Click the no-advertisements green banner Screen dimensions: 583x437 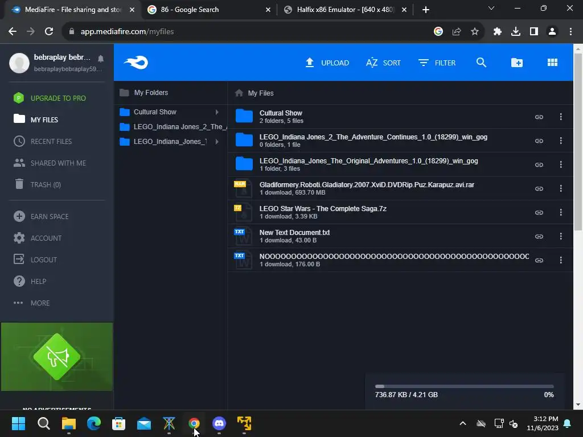(57, 357)
